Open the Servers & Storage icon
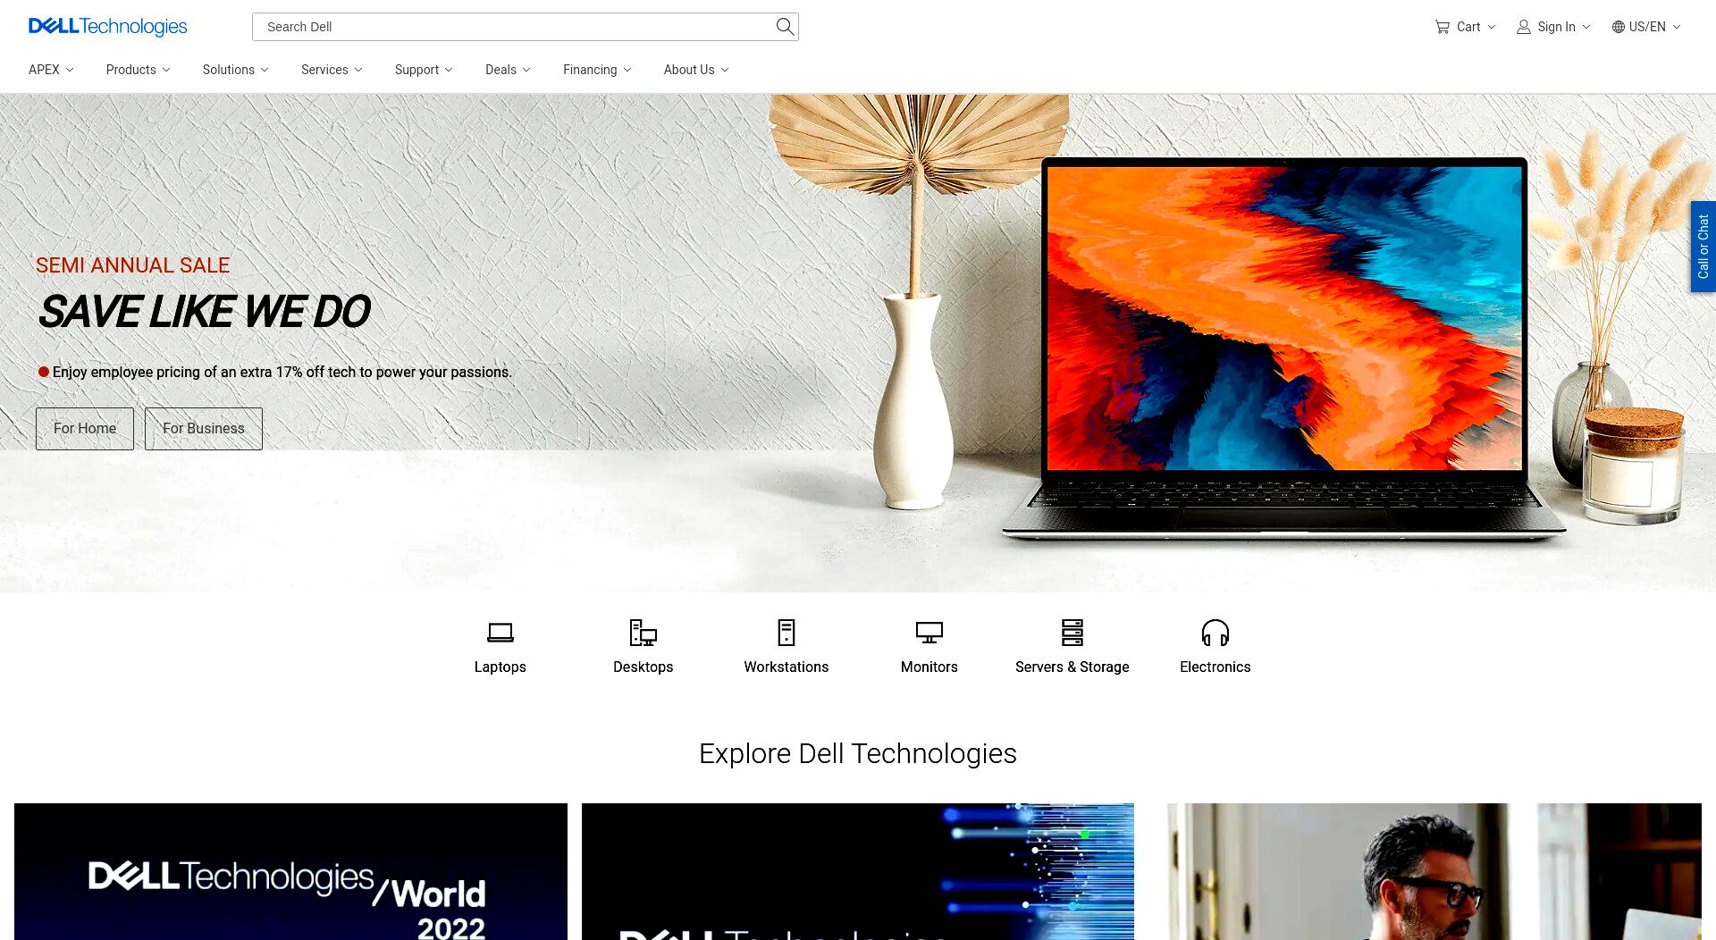 1072,633
